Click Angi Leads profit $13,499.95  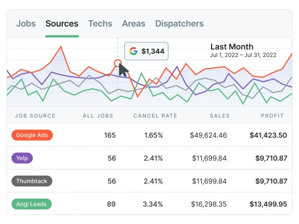tap(268, 204)
